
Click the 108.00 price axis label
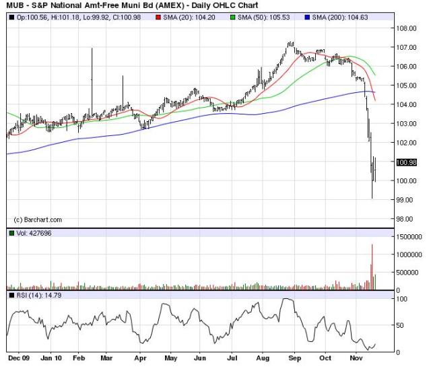pos(407,28)
